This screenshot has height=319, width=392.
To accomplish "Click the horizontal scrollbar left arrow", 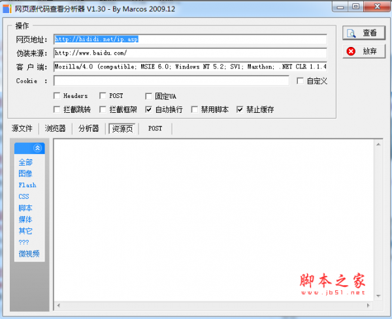I will [59, 305].
